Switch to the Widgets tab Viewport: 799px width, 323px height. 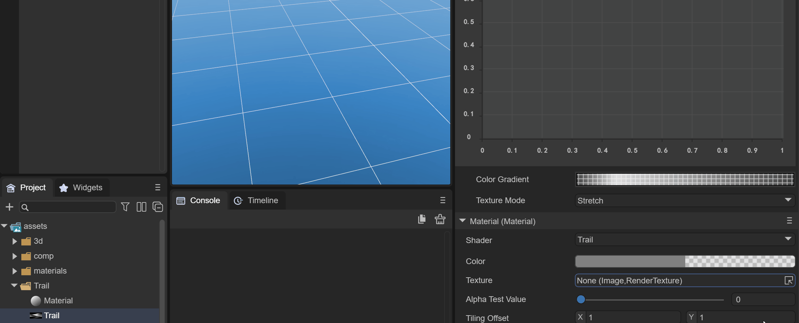[82, 188]
